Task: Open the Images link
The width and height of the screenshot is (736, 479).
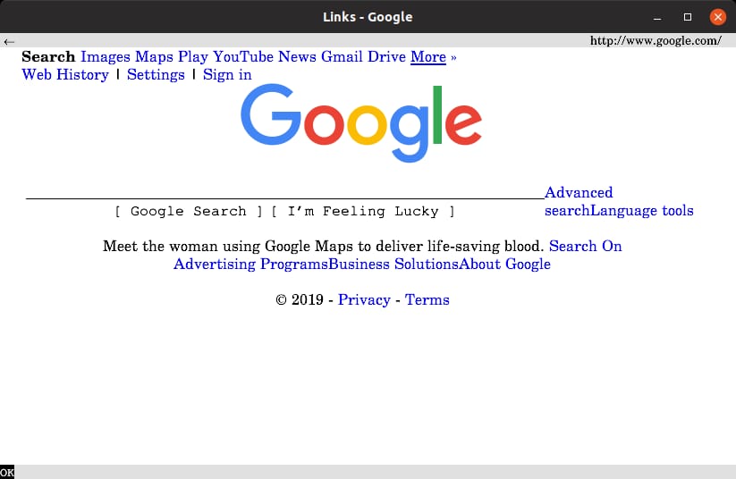Action: click(x=106, y=57)
